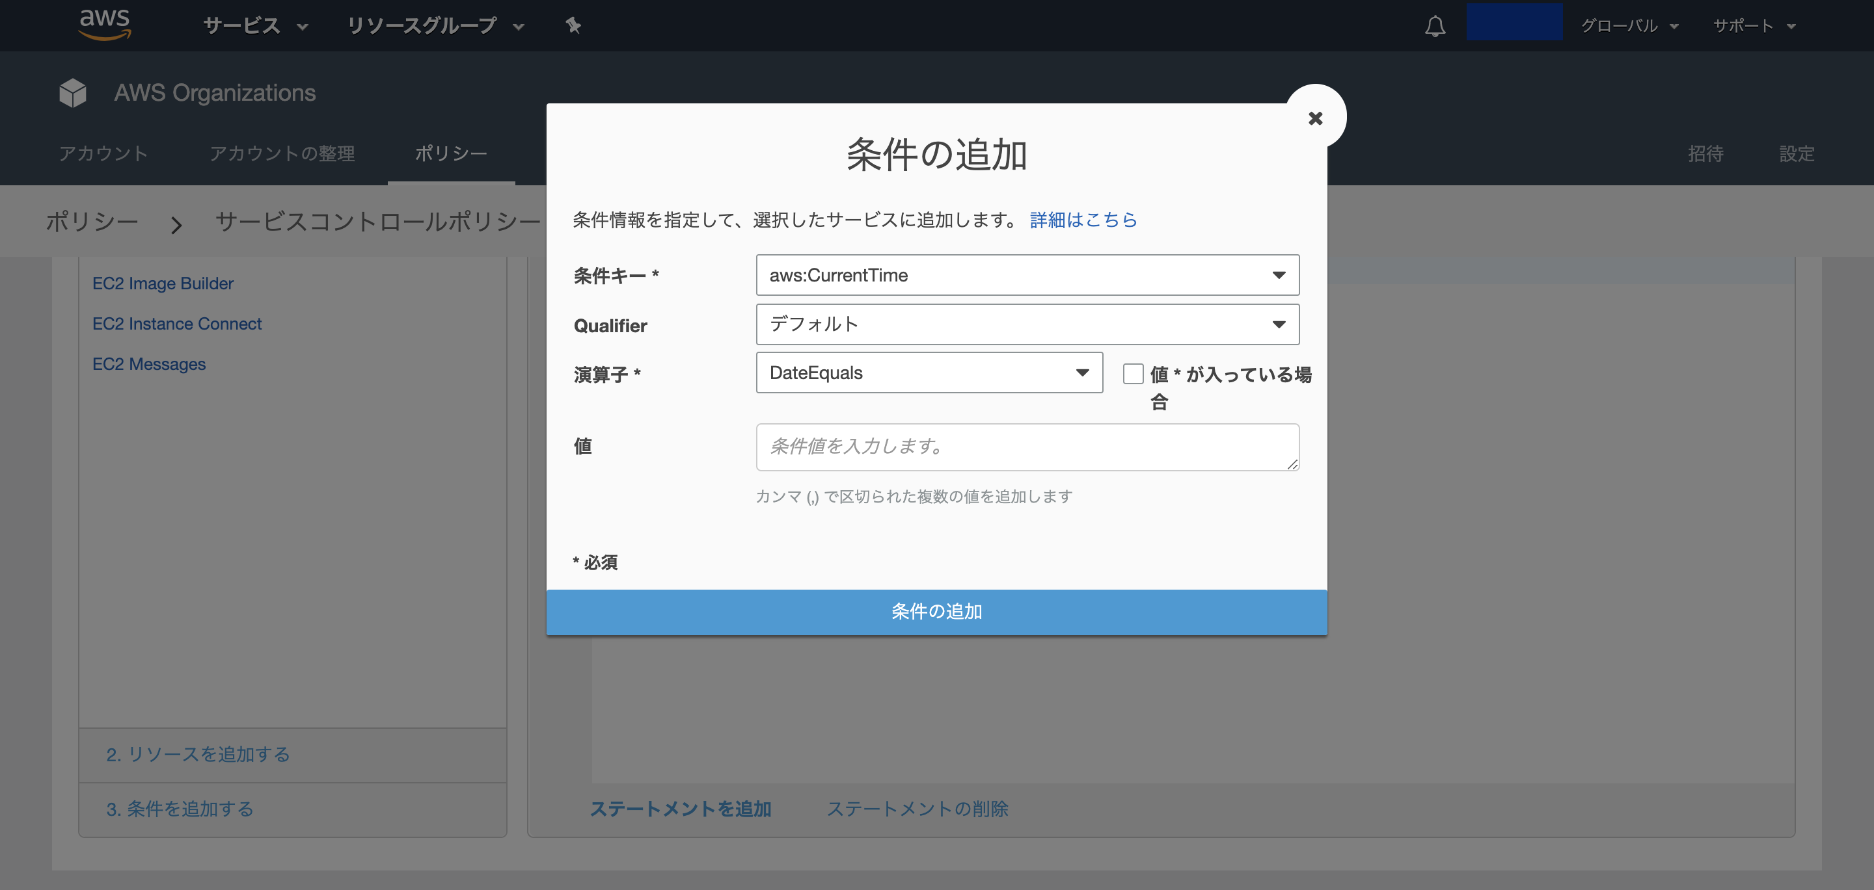Click the AWS logo in the header

(x=105, y=25)
